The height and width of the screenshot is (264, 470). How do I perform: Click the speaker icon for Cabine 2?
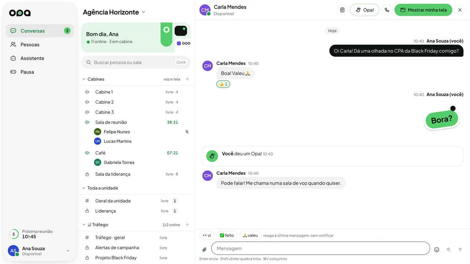pyautogui.click(x=87, y=102)
